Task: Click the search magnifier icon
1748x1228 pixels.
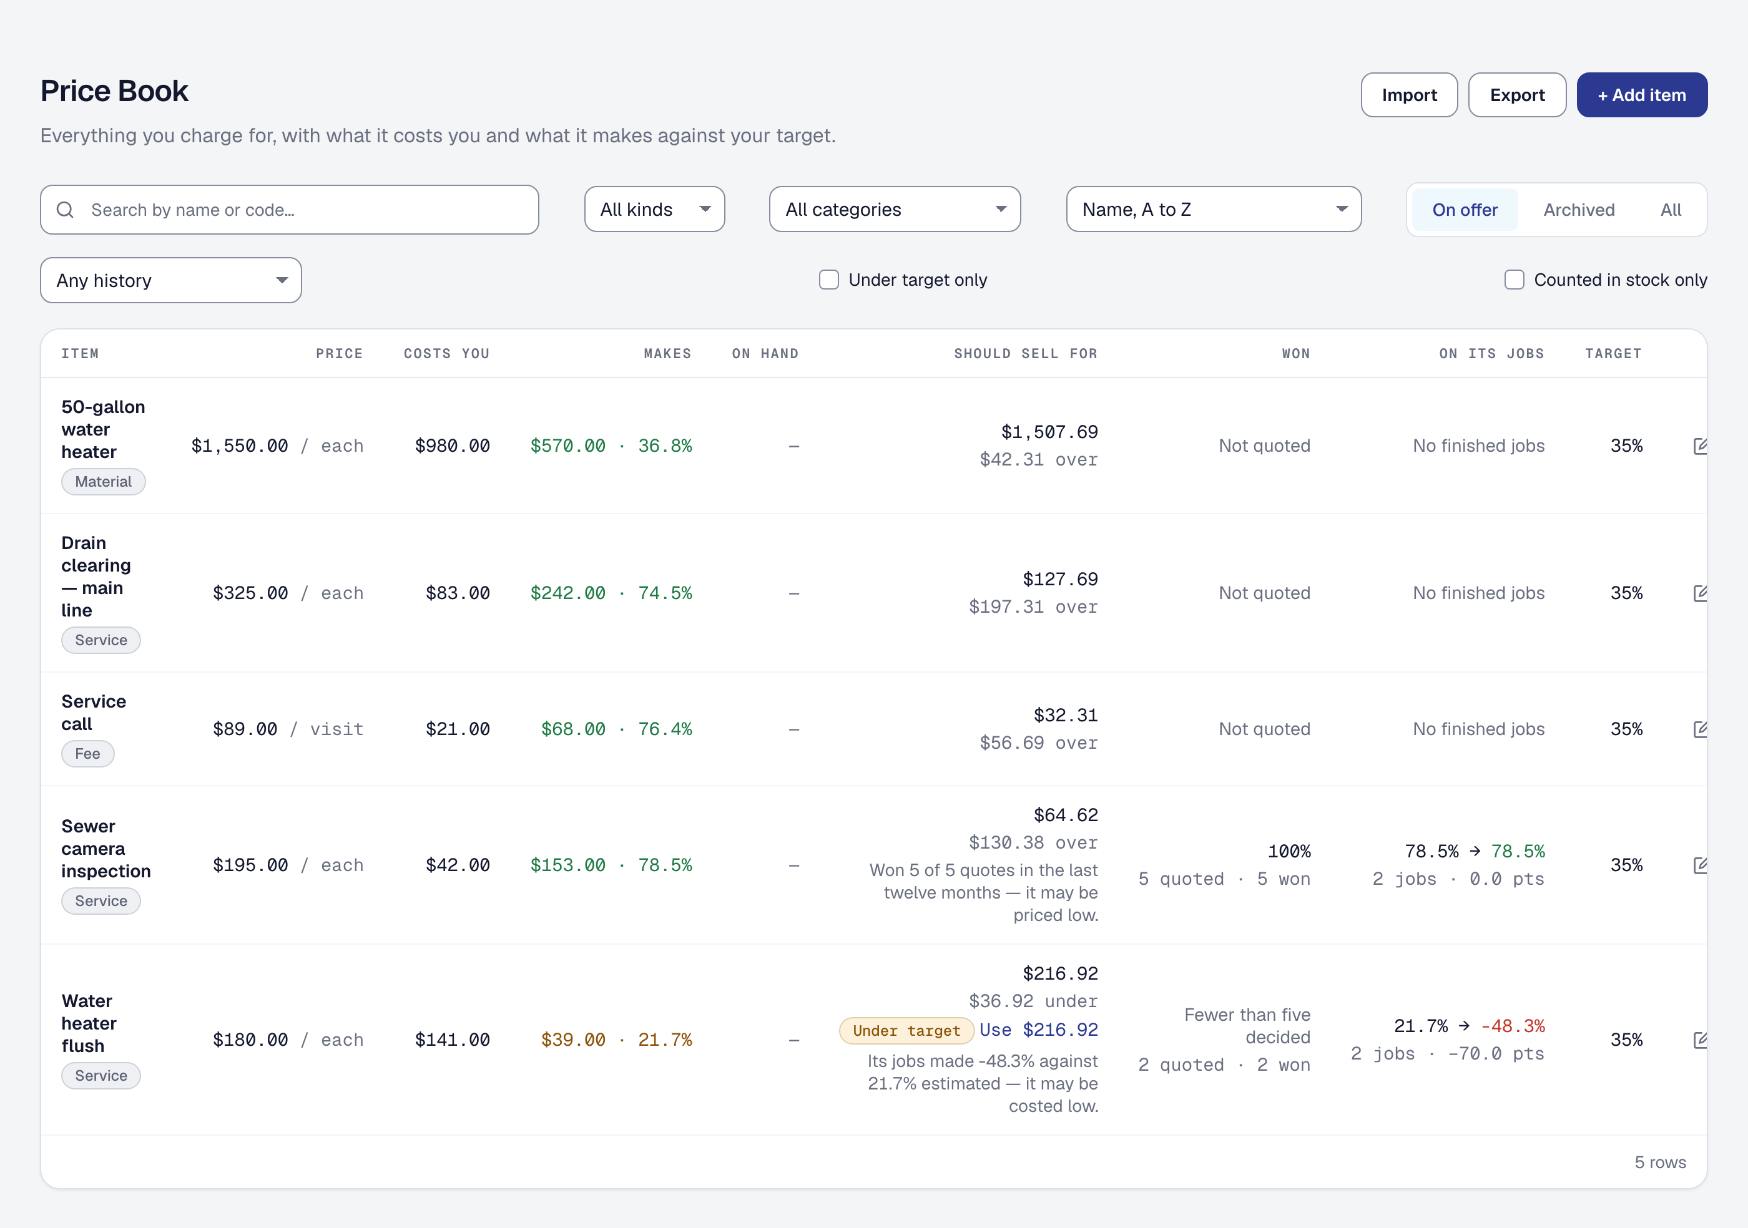Action: point(66,209)
